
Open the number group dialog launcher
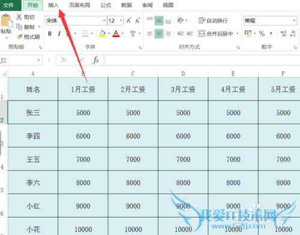(x=295, y=47)
